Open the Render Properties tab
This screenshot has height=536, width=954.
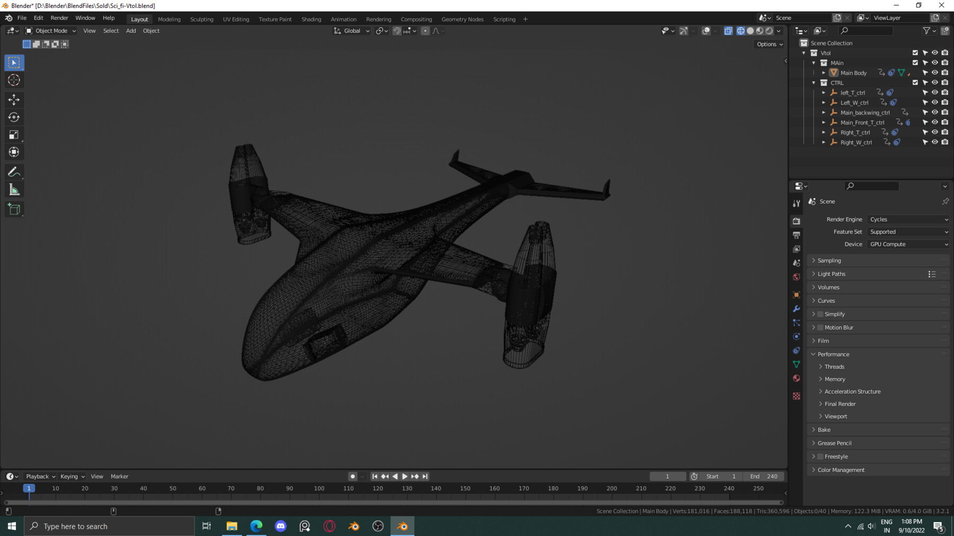tap(796, 221)
